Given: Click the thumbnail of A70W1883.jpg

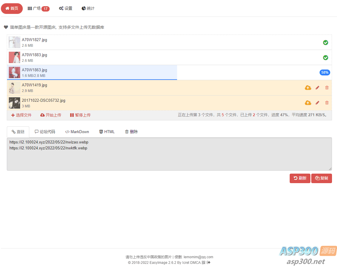Looking at the screenshot, I should (14, 57).
